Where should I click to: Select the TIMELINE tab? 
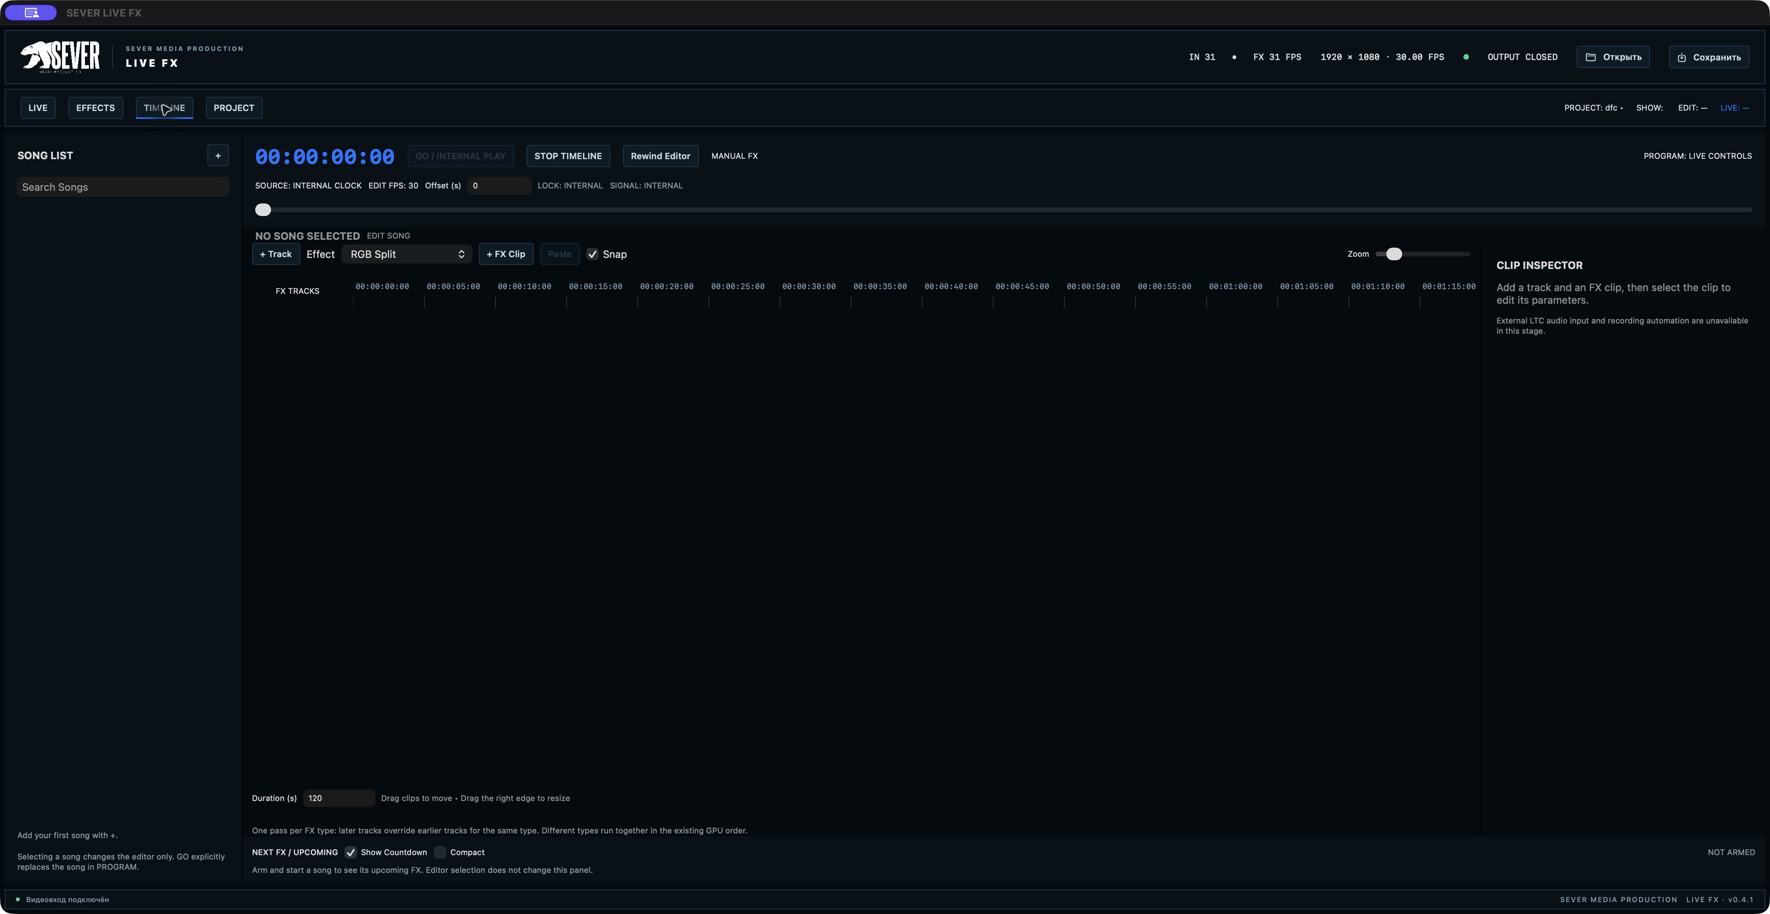pyautogui.click(x=164, y=108)
